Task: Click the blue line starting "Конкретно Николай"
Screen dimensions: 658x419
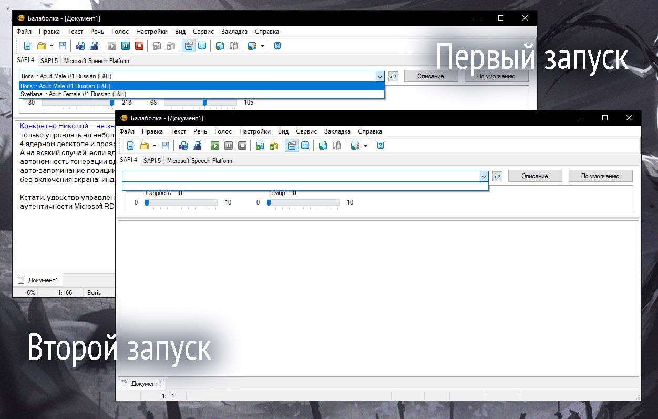Action: pyautogui.click(x=67, y=126)
